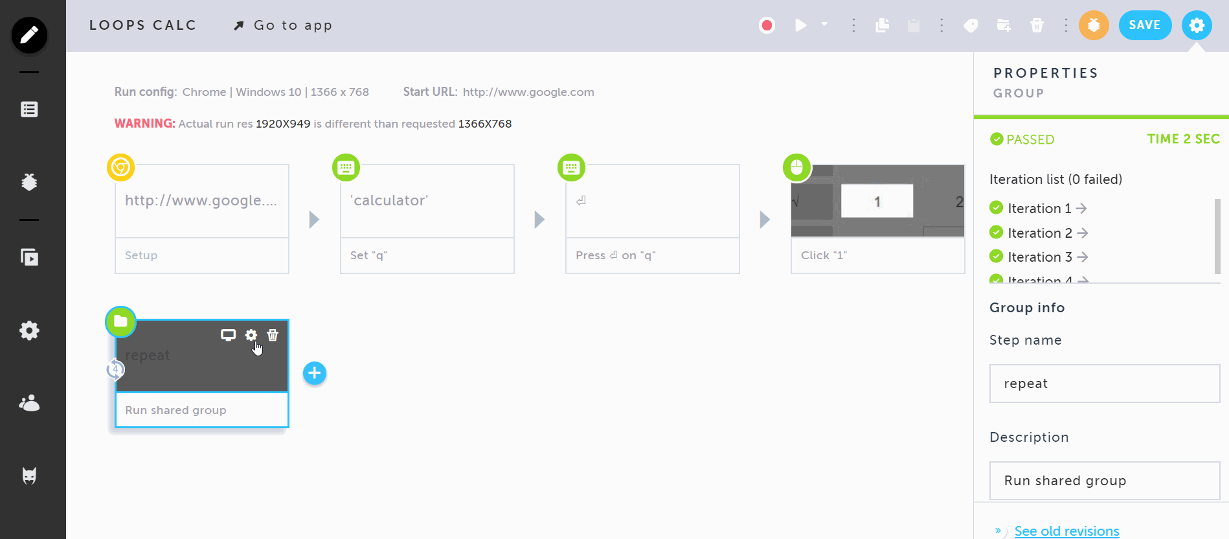Run the test with the play button
This screenshot has height=539, width=1229.
(801, 25)
